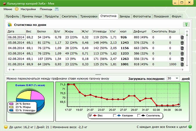The image size is (196, 131).
Task: Open the Загружать последние days dropdown
Action: coord(173,79)
